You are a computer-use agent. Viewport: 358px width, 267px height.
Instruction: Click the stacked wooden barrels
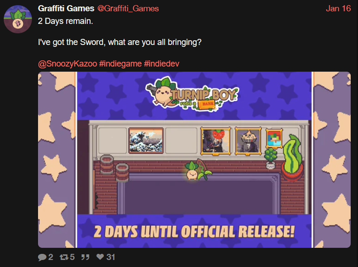click(114, 168)
